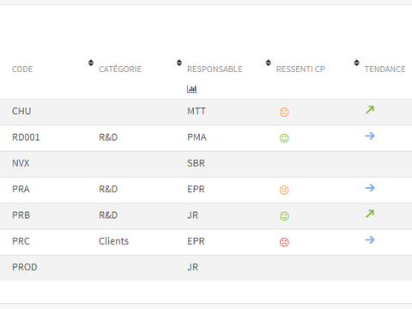Click the green upward trend arrow for CHU
The width and height of the screenshot is (412, 309).
tap(370, 110)
